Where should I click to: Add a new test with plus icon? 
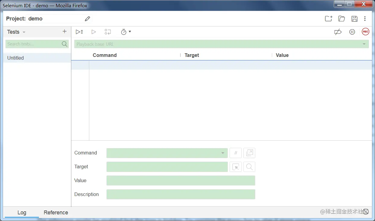coord(64,32)
